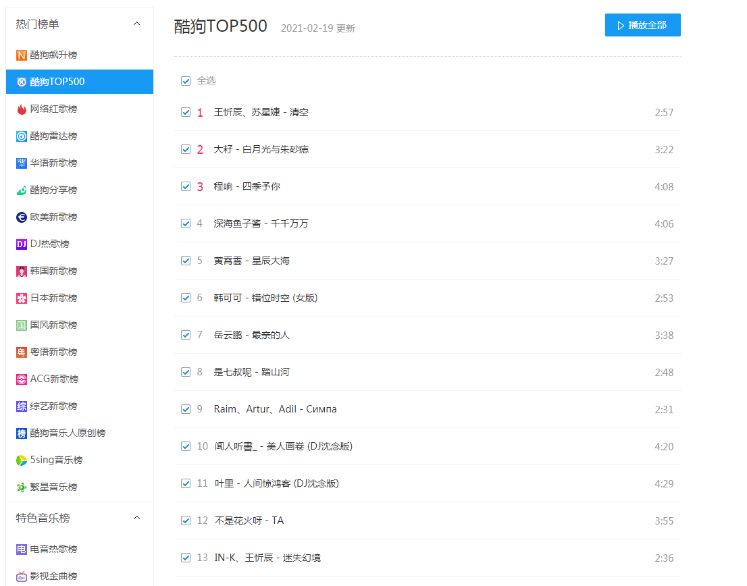Screen dimensions: 747x586
Task: Collapse the 特色音乐榜 section chevron
Action: [x=136, y=518]
